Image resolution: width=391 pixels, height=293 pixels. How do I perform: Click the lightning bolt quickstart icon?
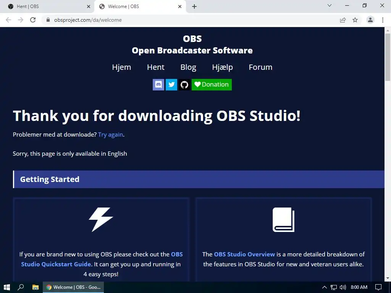(x=101, y=219)
